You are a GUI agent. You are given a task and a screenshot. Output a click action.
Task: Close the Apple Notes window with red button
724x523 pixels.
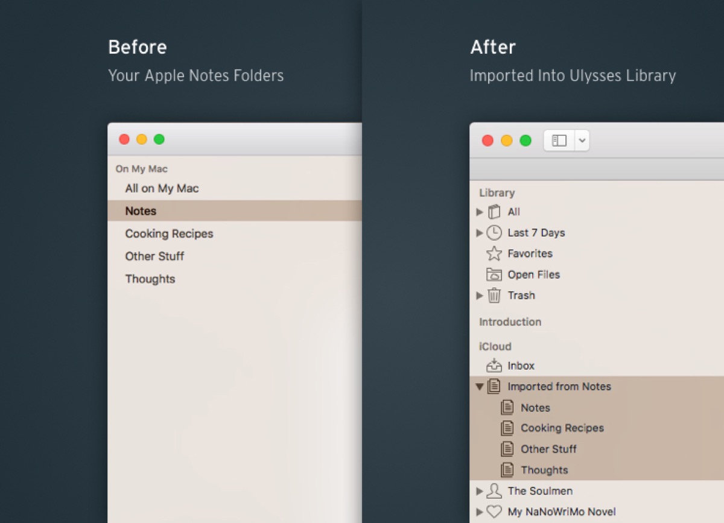point(124,139)
